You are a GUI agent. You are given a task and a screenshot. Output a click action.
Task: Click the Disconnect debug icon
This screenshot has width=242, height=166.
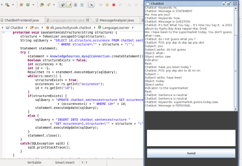coord(120,5)
